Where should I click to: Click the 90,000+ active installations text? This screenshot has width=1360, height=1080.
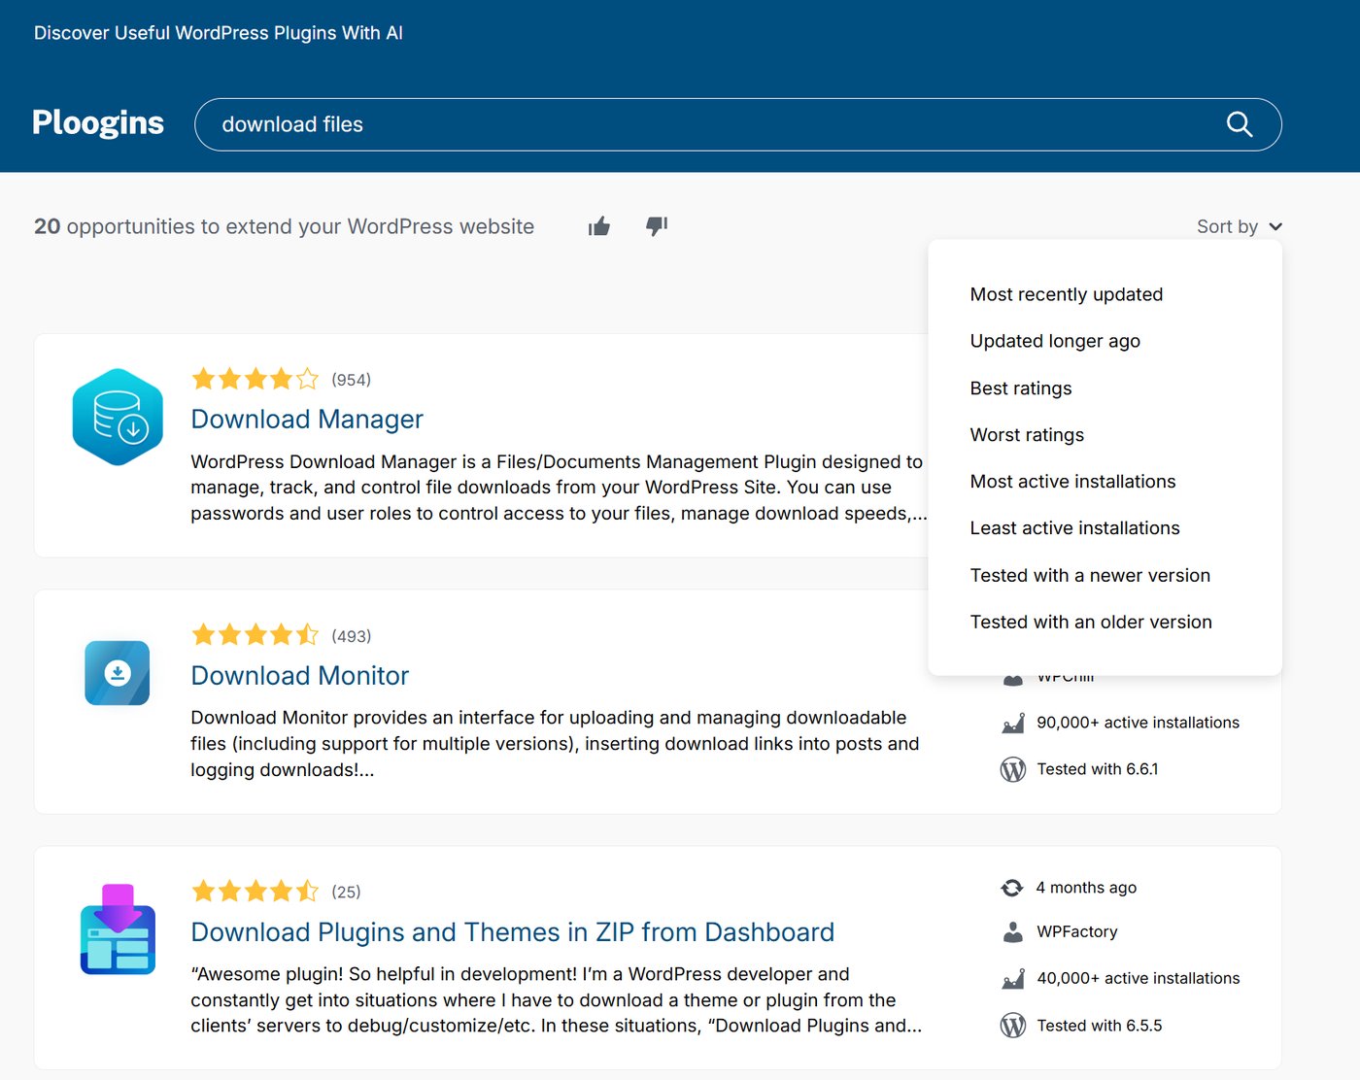pos(1138,723)
